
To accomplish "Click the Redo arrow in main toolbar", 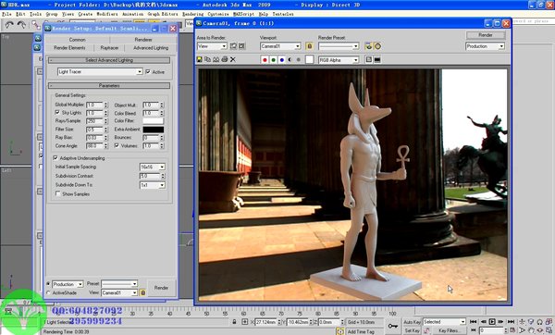I will [21, 24].
